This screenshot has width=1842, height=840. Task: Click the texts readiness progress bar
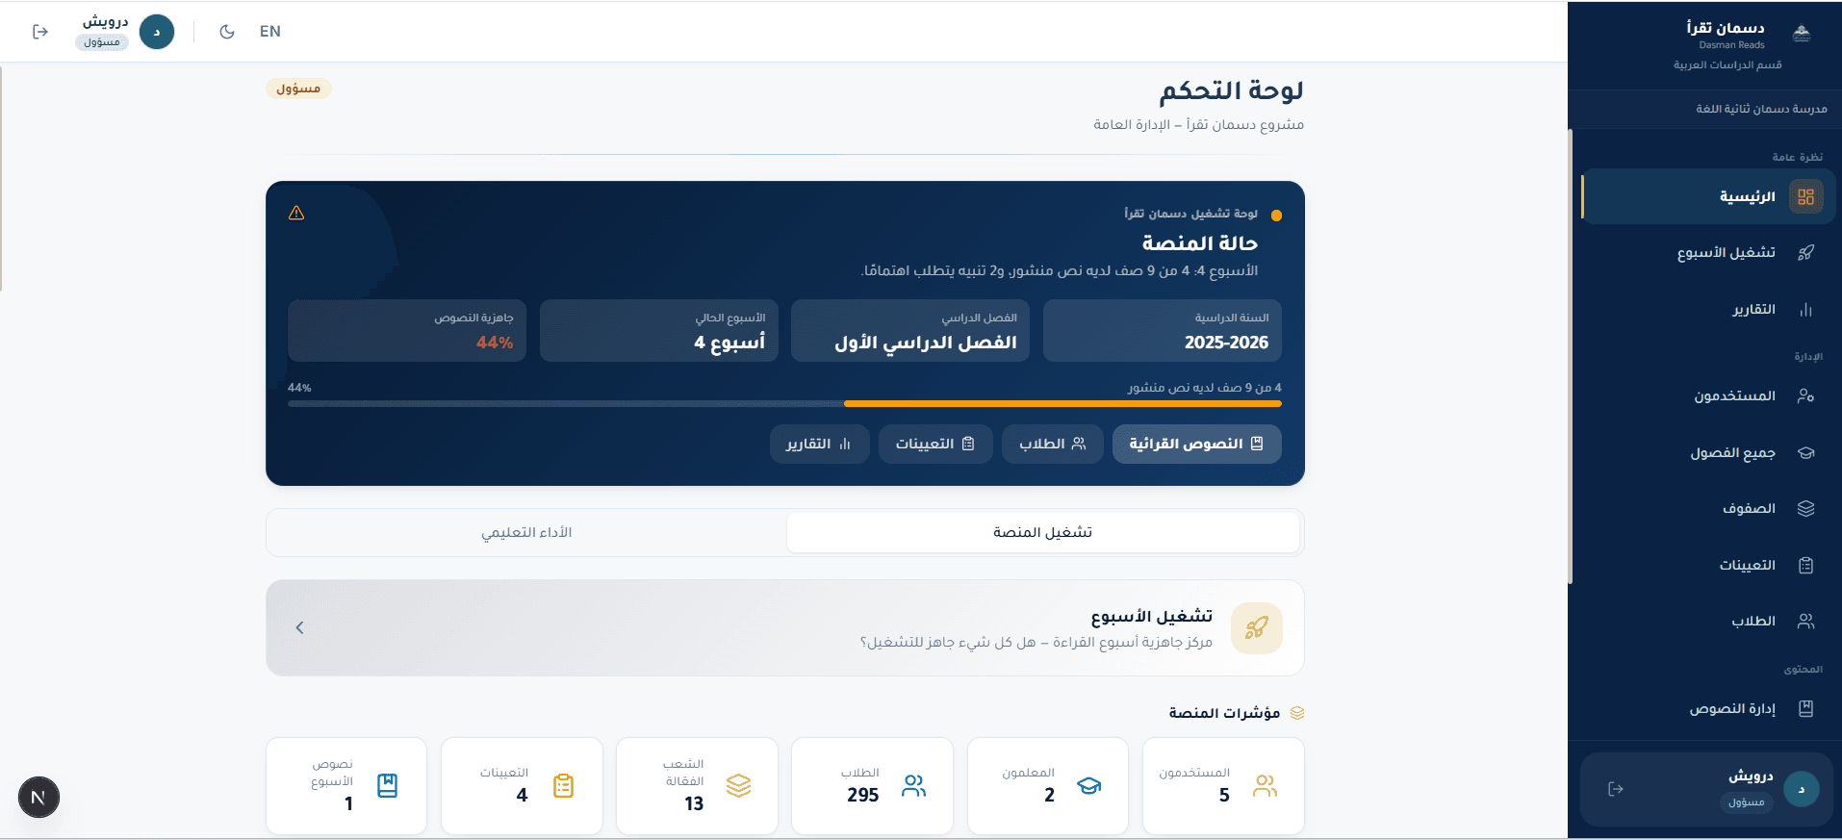tap(784, 404)
